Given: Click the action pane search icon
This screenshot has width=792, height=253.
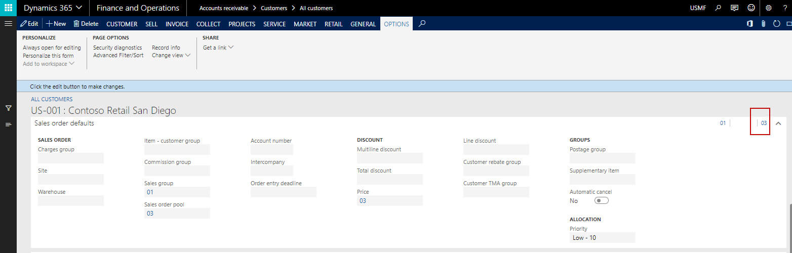Looking at the screenshot, I should click(x=422, y=23).
